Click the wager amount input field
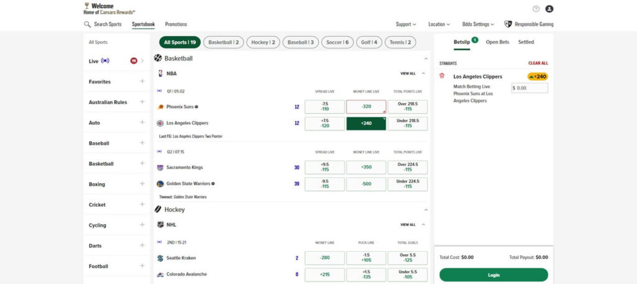637x284 pixels. pyautogui.click(x=530, y=88)
